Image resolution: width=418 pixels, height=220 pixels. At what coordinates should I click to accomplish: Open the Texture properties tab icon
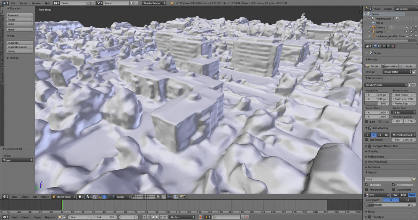click(x=393, y=46)
